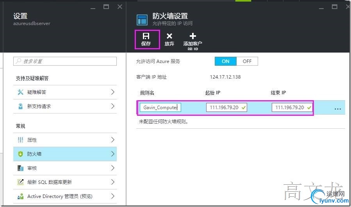Click the 客户端 IP 地址 label
The height and width of the screenshot is (207, 351).
point(151,77)
